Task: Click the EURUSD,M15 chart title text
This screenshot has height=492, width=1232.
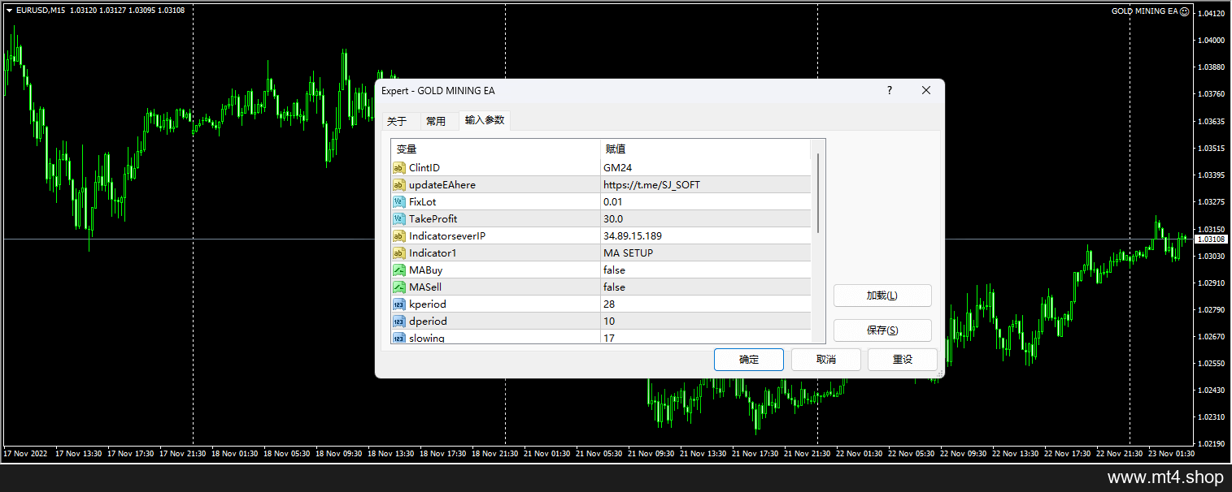Action: point(41,11)
